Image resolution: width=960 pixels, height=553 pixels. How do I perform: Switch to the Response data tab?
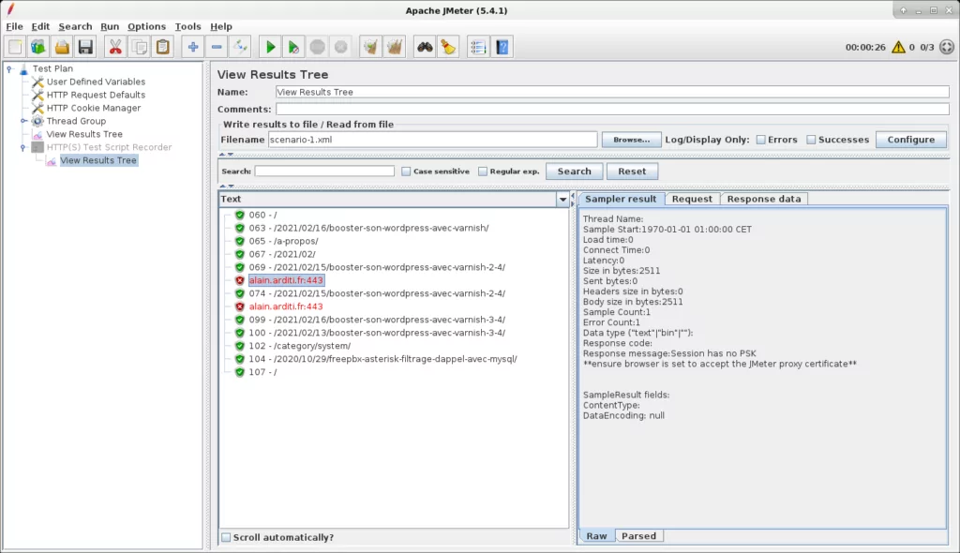click(x=763, y=199)
